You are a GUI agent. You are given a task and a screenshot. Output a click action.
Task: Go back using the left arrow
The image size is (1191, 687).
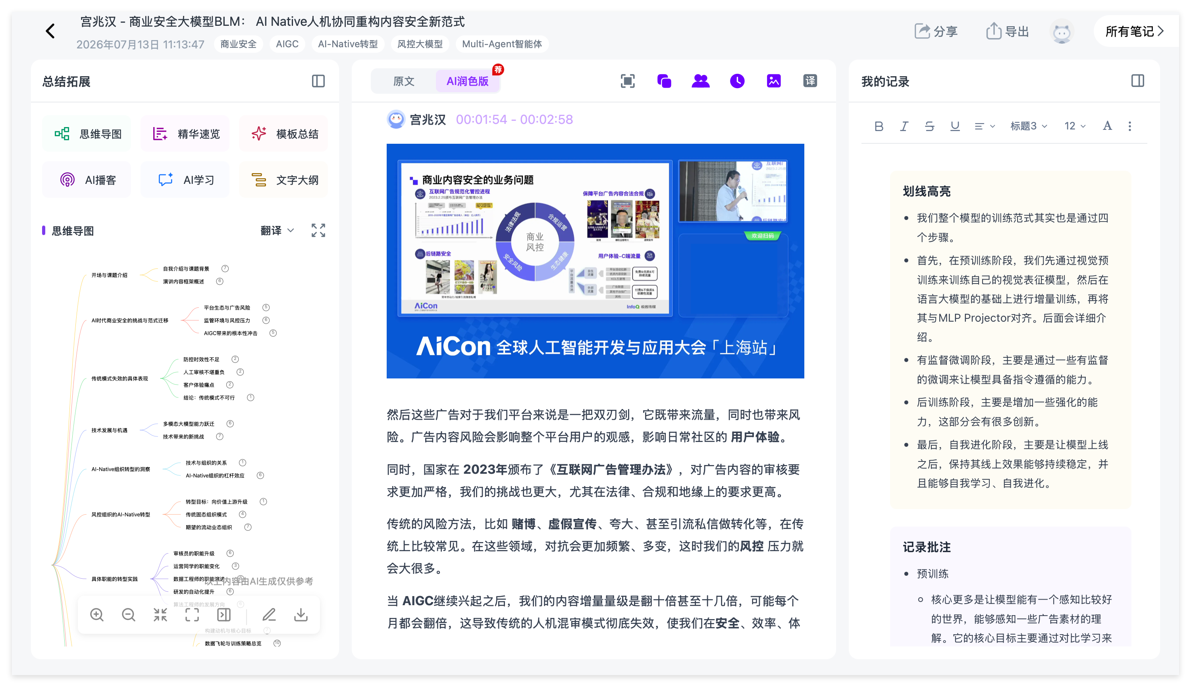click(x=50, y=31)
